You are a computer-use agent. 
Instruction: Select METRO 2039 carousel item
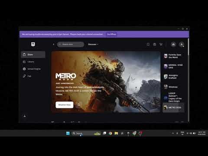(173, 107)
